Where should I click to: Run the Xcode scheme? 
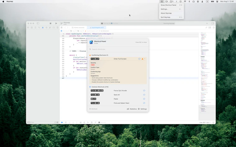pyautogui.click(x=56, y=24)
